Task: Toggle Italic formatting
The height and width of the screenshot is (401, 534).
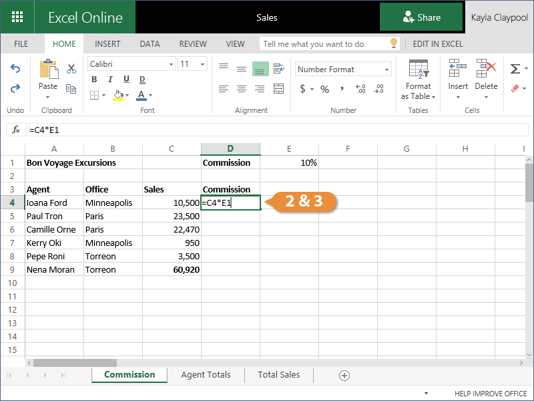Action: click(109, 80)
